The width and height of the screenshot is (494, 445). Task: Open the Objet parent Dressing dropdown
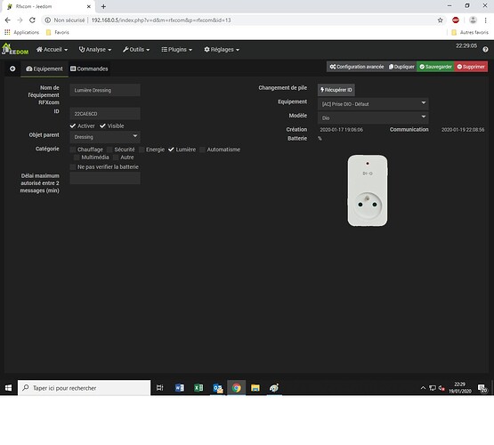click(105, 137)
